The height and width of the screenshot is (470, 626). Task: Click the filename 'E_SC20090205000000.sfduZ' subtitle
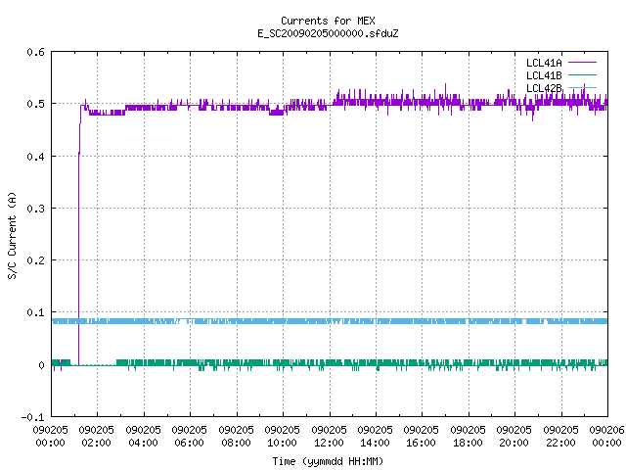[x=328, y=33]
